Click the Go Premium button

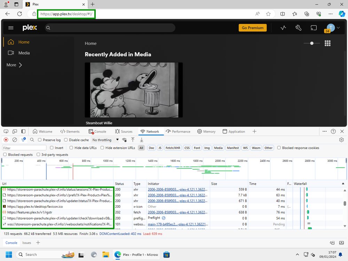pyautogui.click(x=253, y=28)
